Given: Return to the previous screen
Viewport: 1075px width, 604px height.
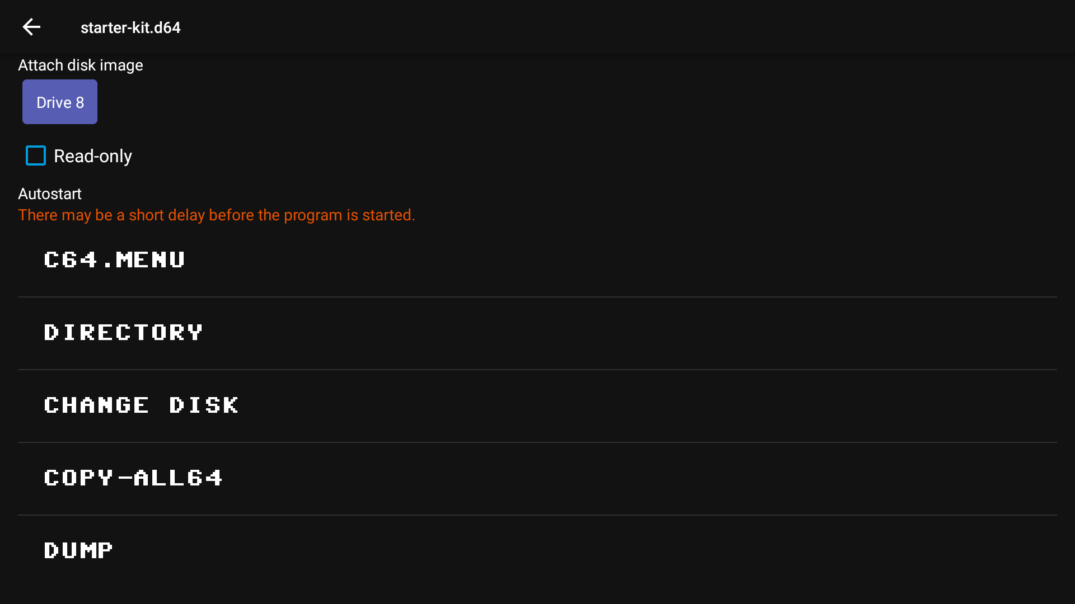Looking at the screenshot, I should [31, 27].
